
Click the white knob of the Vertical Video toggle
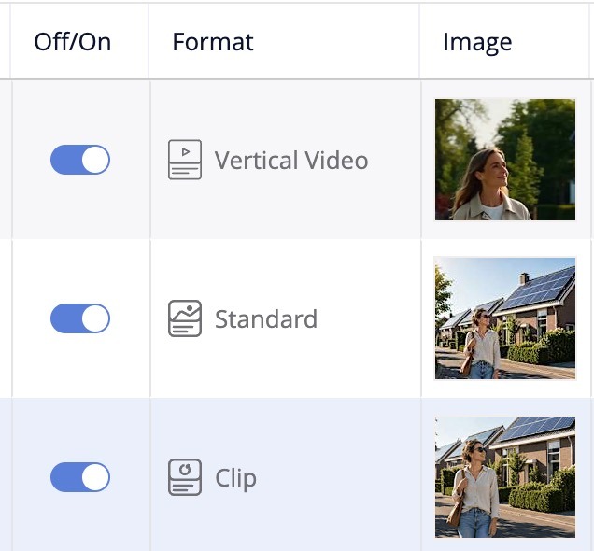click(x=95, y=160)
